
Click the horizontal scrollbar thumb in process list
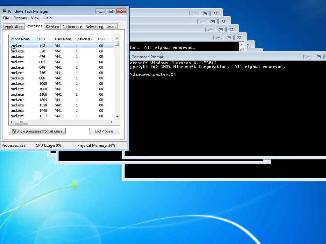(x=21, y=122)
